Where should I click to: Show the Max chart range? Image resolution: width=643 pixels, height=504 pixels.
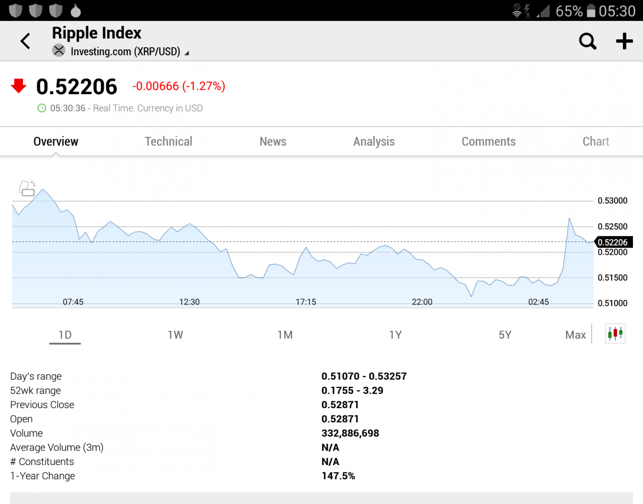[575, 335]
